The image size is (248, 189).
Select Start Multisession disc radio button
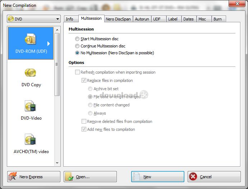point(77,39)
